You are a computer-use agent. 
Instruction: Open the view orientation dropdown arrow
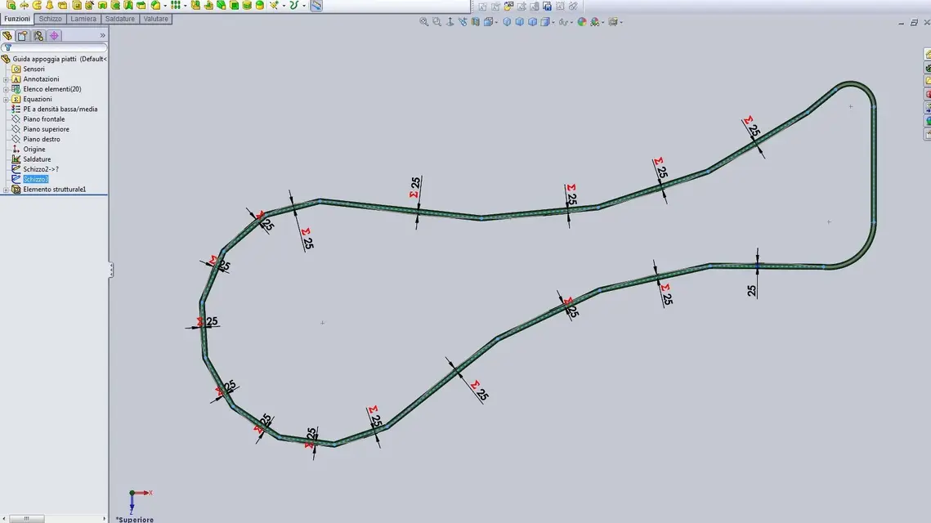497,22
